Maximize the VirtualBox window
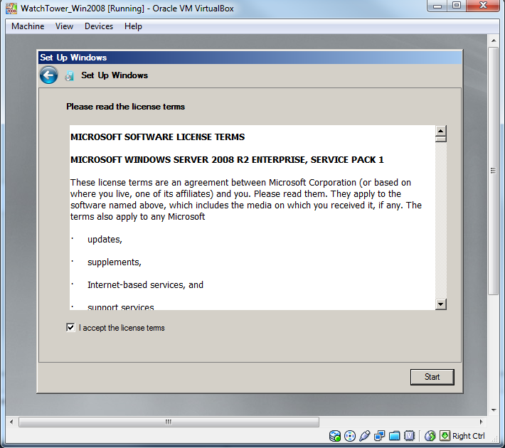Screen dimensions: 505x448 [457, 6]
